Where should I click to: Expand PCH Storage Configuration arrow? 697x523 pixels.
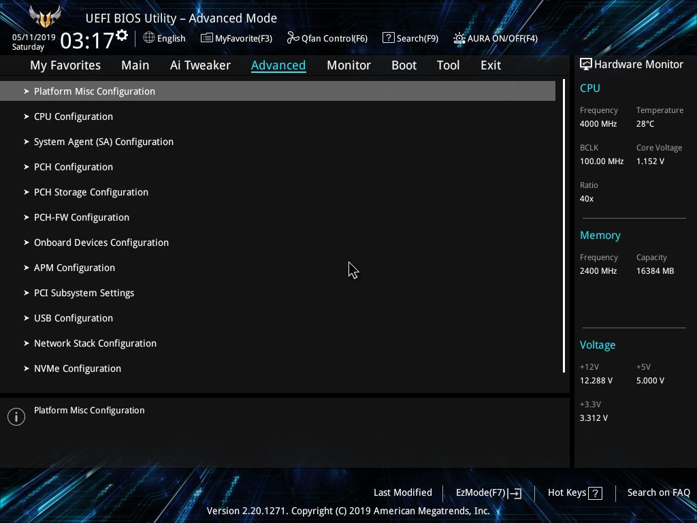point(27,192)
